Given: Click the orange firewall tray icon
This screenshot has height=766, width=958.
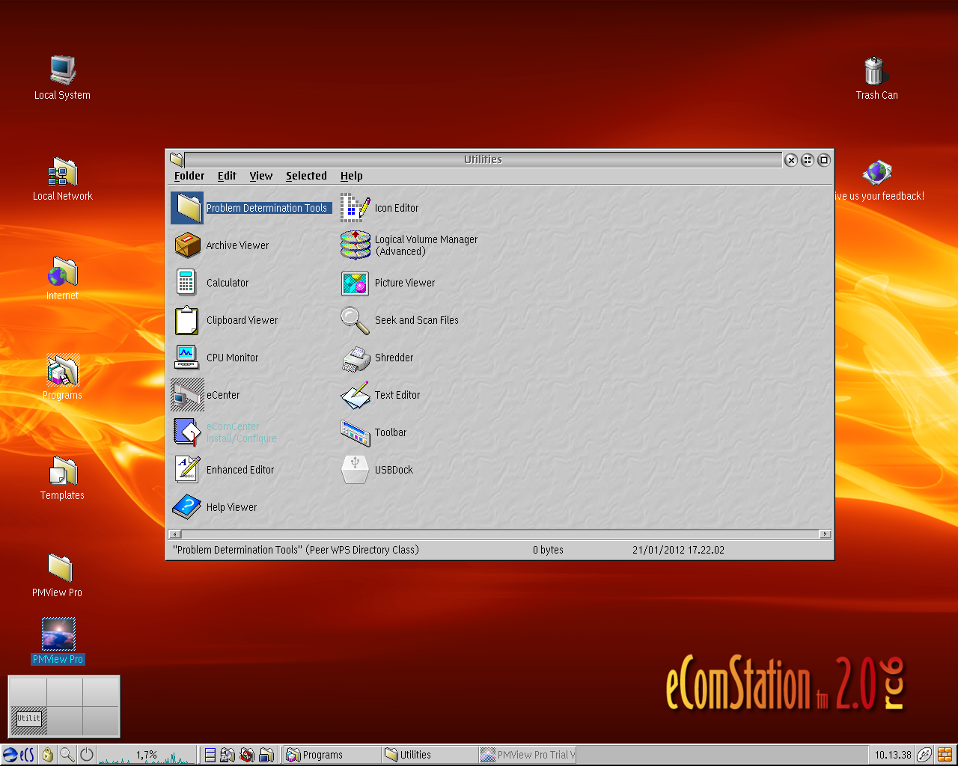Looking at the screenshot, I should pos(945,755).
